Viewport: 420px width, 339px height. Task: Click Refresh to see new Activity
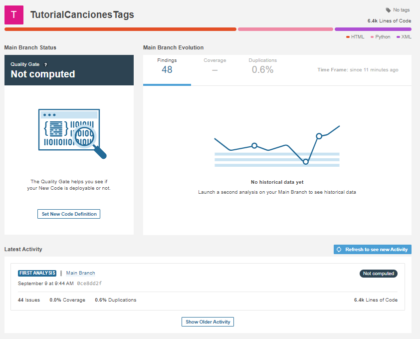tap(372, 249)
